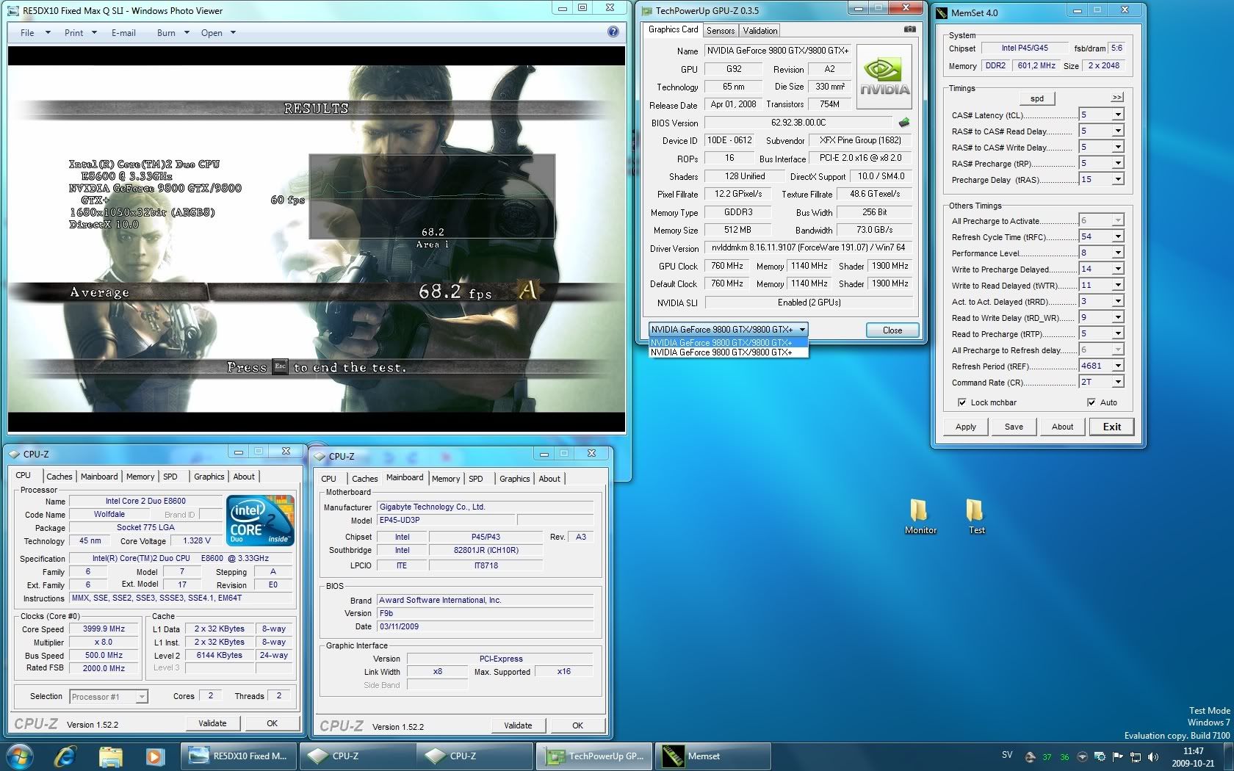
Task: Click the GPU-Z BIOS Version field
Action: click(x=798, y=123)
